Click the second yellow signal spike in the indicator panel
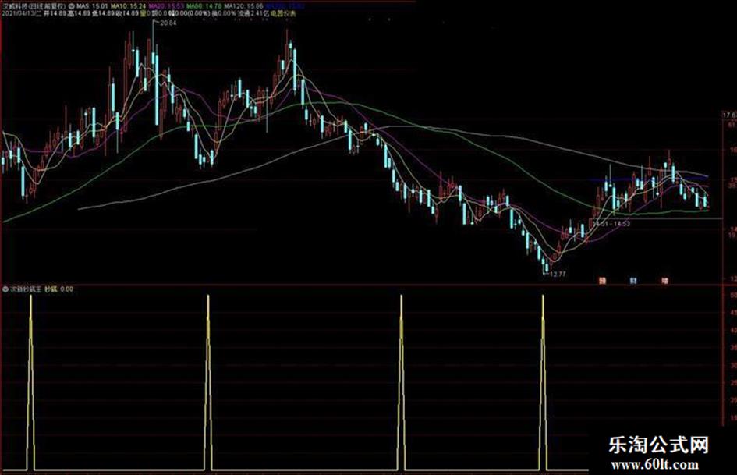 (208, 382)
